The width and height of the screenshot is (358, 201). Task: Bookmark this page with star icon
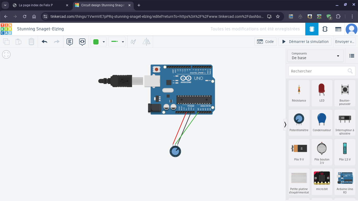point(278,16)
